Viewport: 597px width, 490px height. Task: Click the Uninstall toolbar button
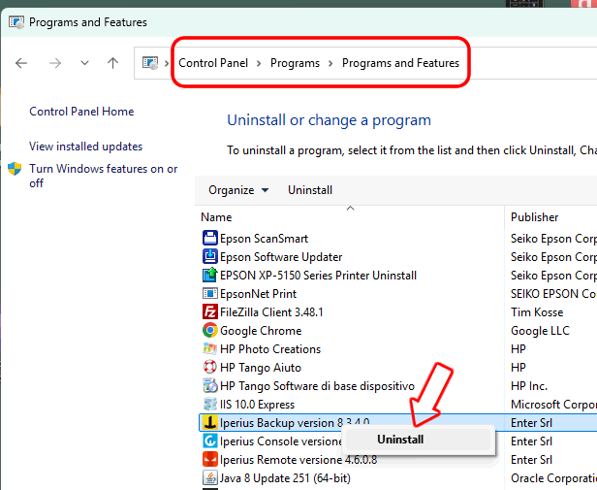click(x=310, y=190)
